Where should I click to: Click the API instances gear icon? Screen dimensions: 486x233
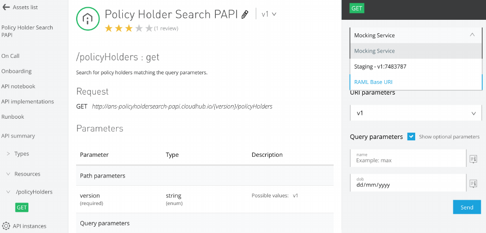pyautogui.click(x=6, y=226)
